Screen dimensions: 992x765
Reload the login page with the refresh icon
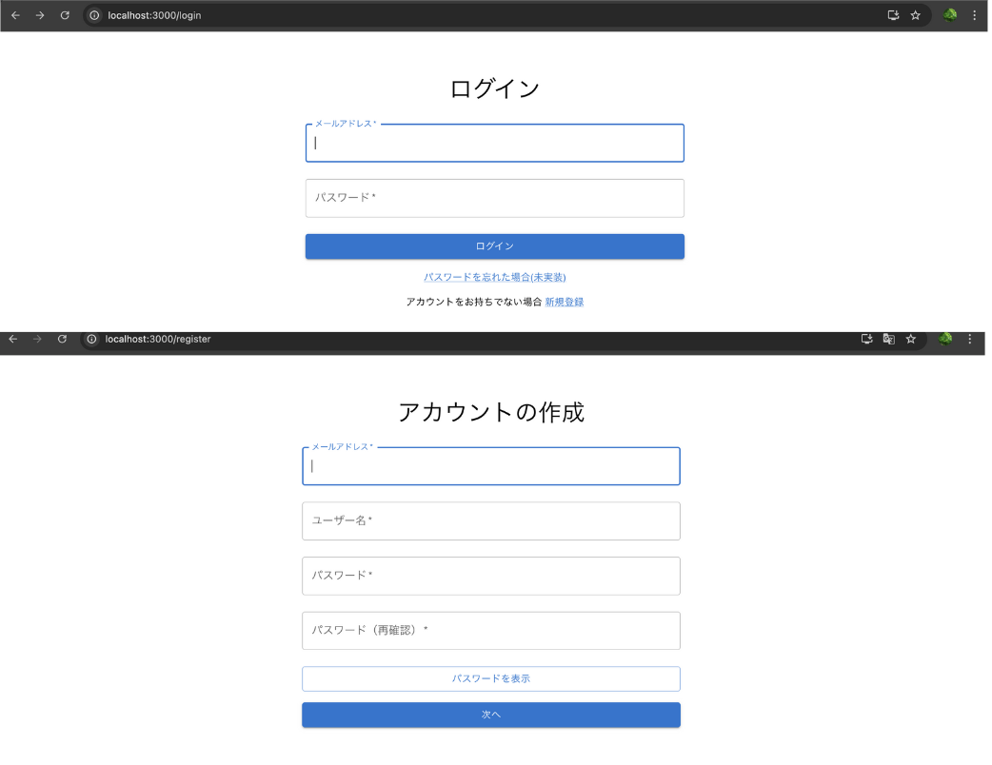(64, 15)
